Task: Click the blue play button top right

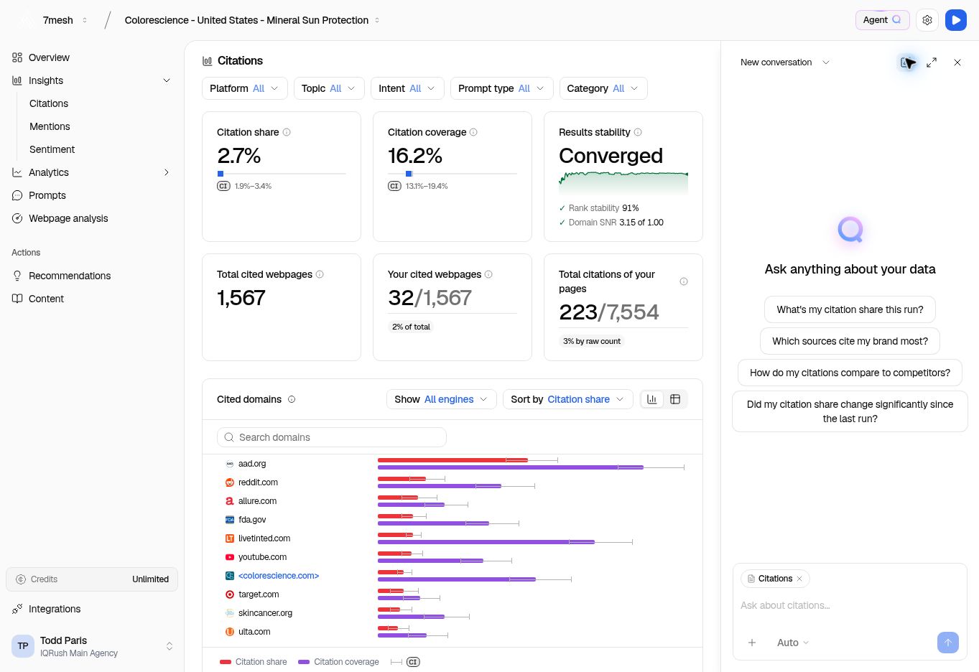Action: point(956,20)
